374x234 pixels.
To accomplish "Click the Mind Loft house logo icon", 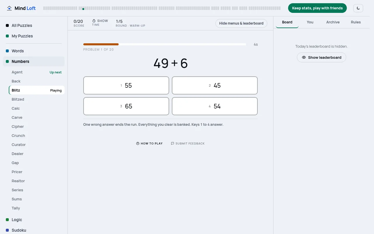I will click(x=10, y=8).
